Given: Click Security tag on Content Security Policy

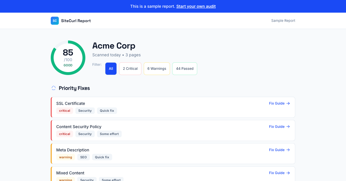Looking at the screenshot, I should 85,134.
